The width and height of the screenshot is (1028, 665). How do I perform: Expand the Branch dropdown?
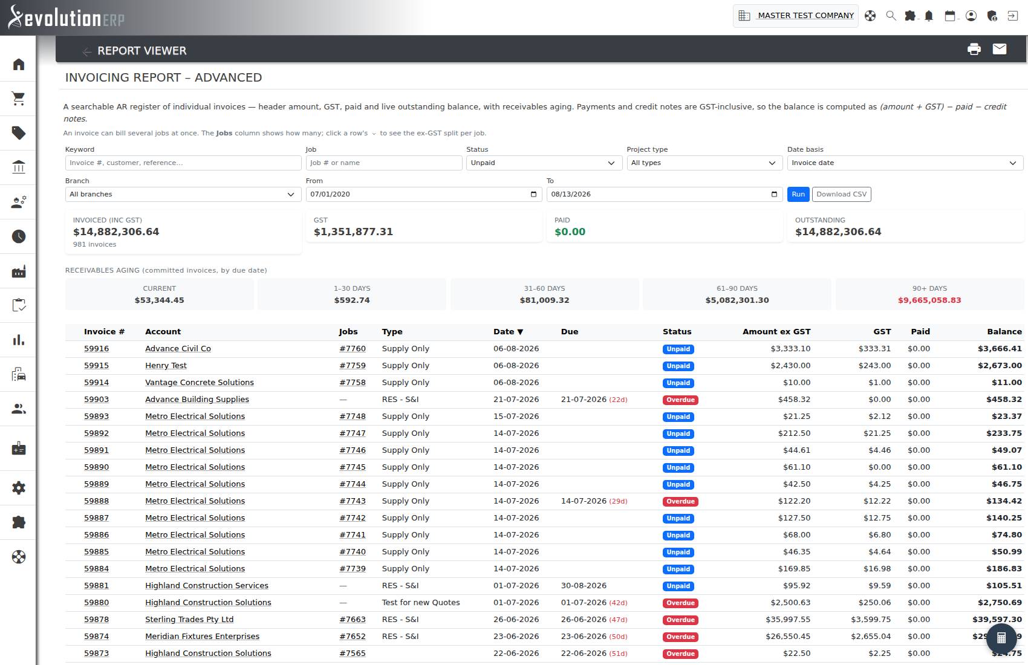click(x=183, y=194)
